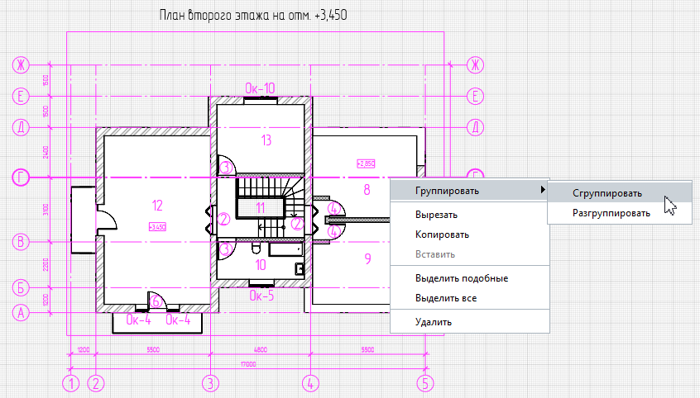Click bottom axis marker 3
The width and height of the screenshot is (700, 398).
pos(211,383)
